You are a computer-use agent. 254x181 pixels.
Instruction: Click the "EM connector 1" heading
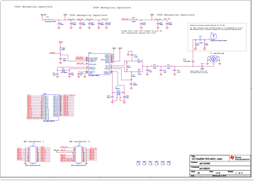(34, 141)
